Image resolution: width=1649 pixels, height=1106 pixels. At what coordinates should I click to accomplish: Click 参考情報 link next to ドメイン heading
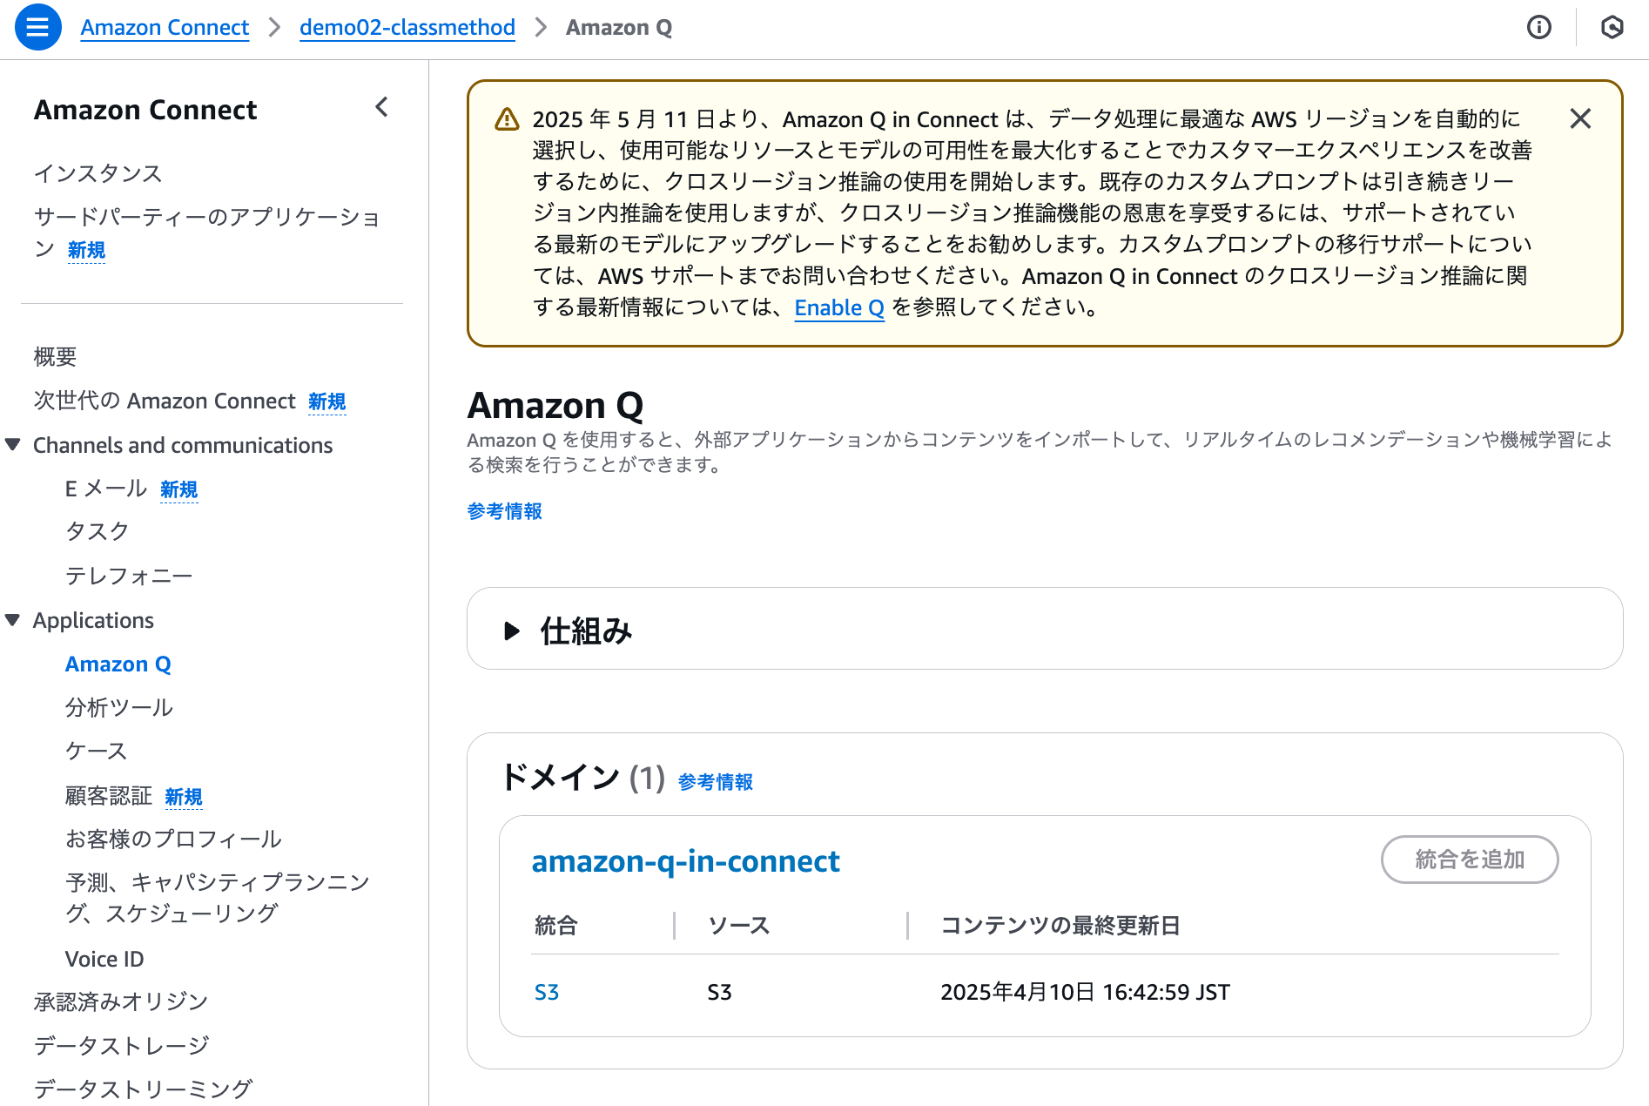point(715,782)
